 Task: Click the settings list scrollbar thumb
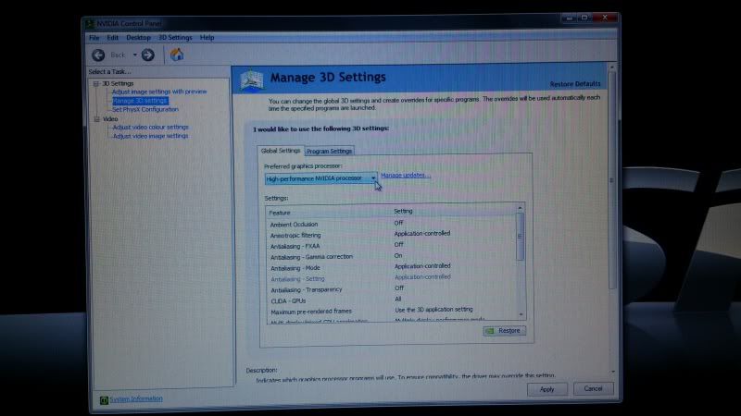click(521, 237)
